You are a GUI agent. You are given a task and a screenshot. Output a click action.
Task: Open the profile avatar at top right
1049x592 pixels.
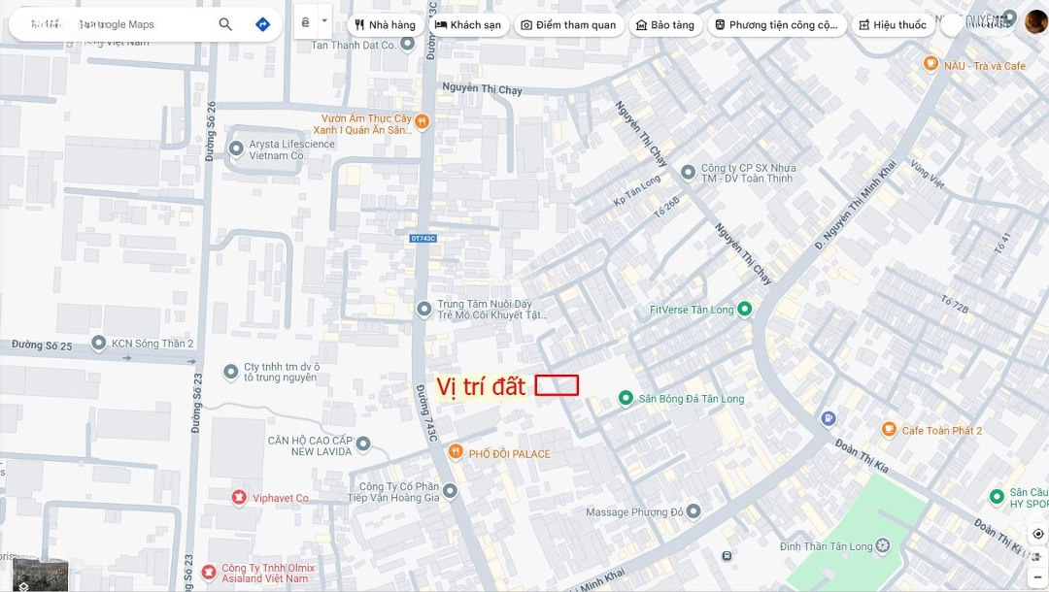click(1036, 22)
